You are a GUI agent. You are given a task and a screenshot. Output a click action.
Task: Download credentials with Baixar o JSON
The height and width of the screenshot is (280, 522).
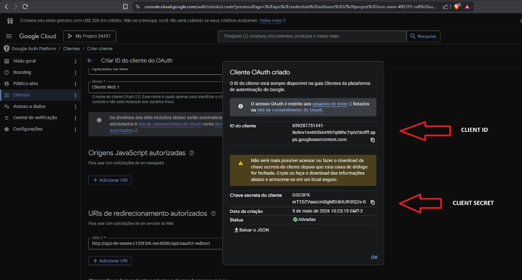click(x=252, y=230)
